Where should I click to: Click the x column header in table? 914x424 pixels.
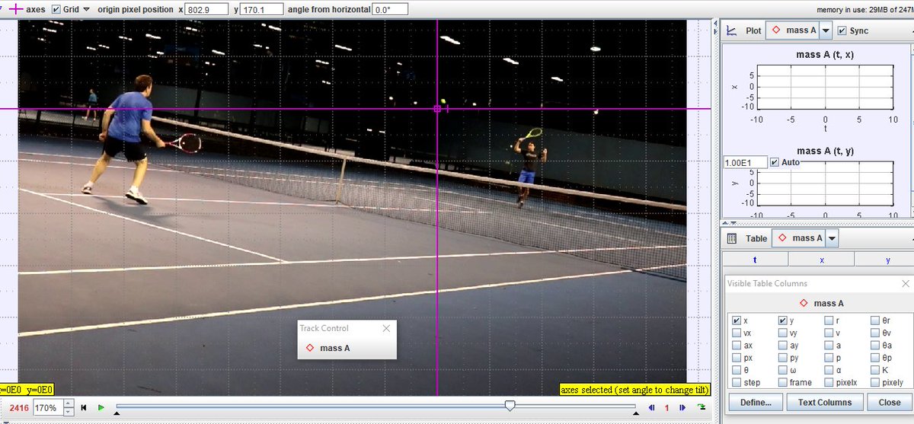[x=822, y=260]
